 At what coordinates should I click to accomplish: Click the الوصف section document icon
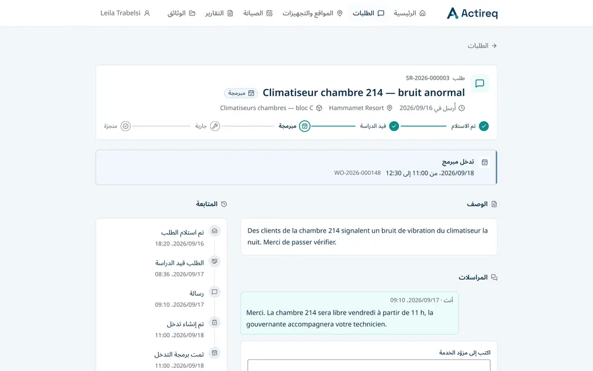(494, 204)
